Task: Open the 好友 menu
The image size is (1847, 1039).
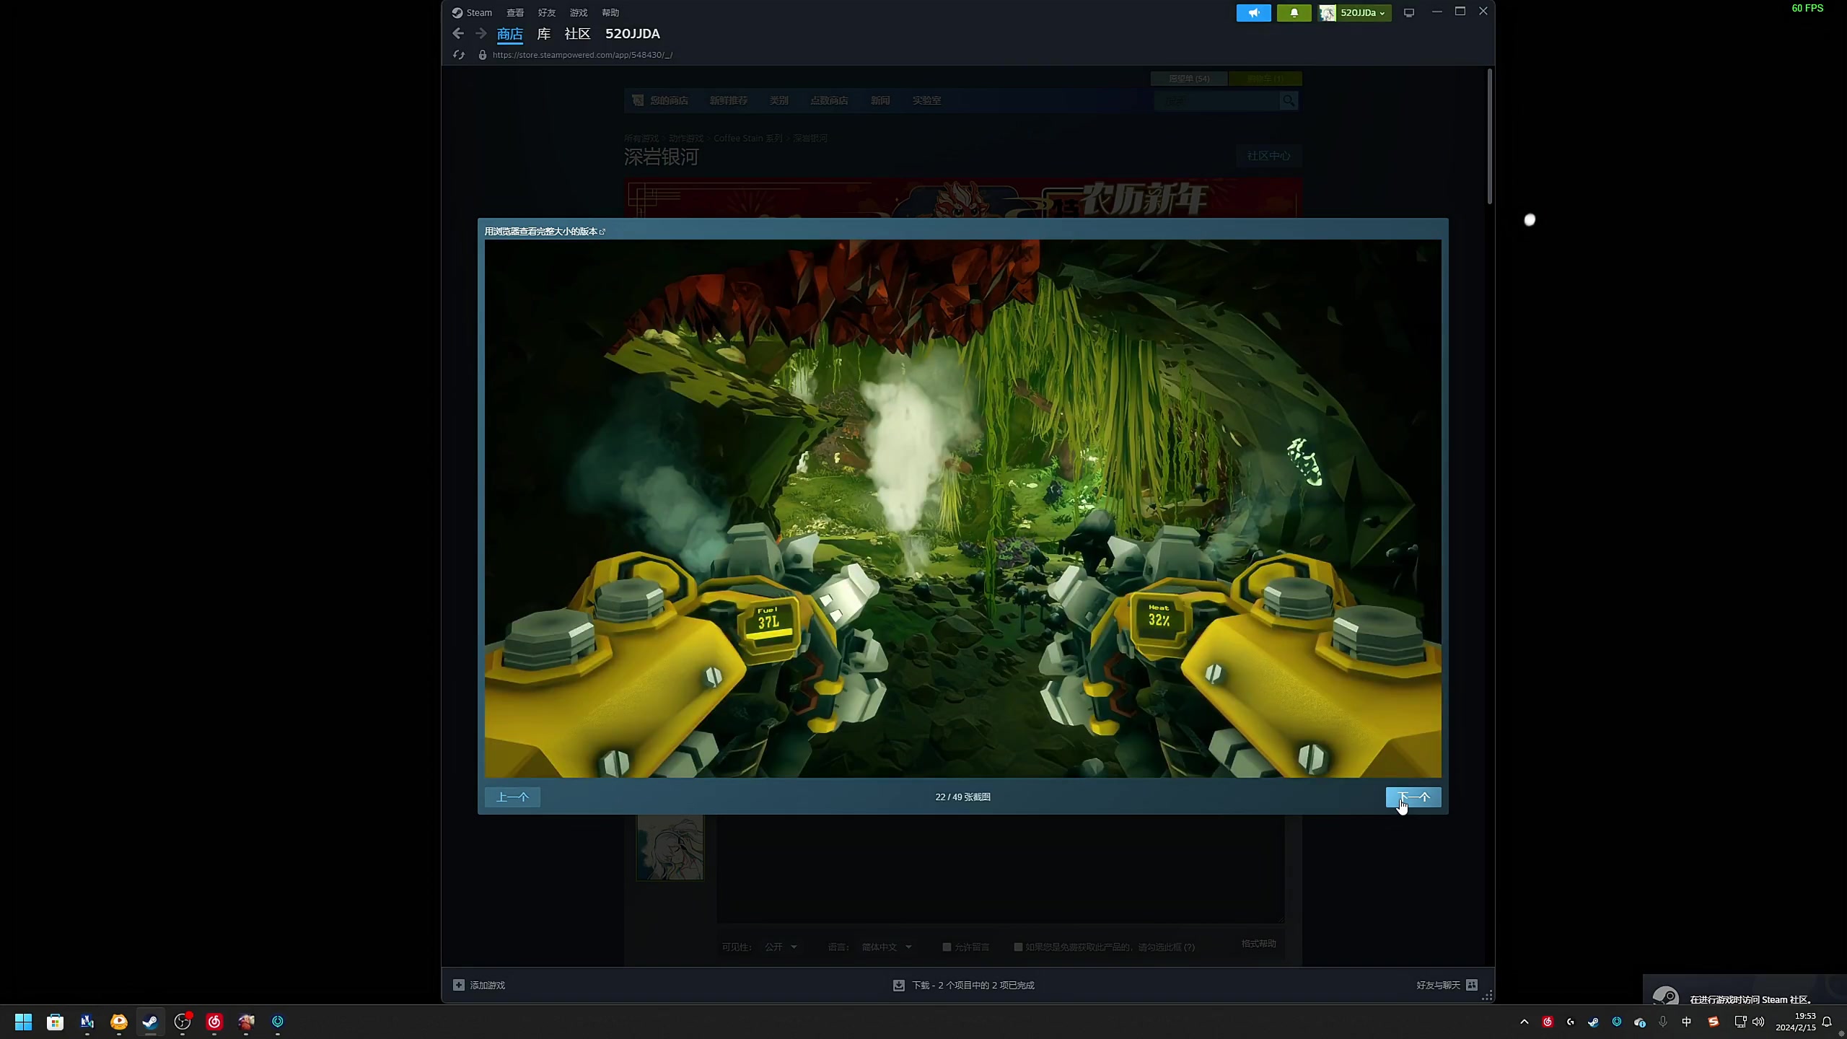Action: [x=546, y=12]
